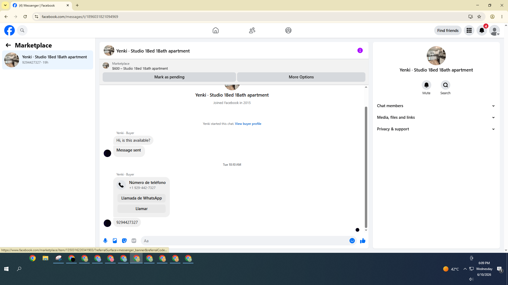Search in conversation with the magnifier icon
Image resolution: width=508 pixels, height=285 pixels.
[446, 85]
